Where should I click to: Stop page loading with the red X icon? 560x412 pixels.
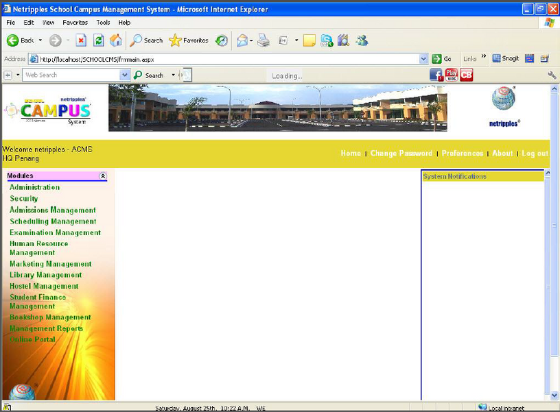pyautogui.click(x=81, y=40)
